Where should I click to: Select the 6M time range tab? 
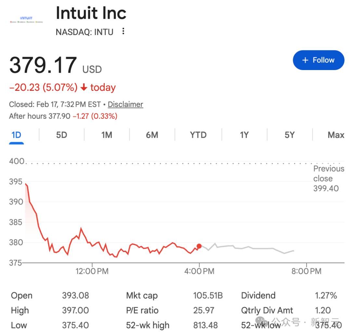point(152,135)
